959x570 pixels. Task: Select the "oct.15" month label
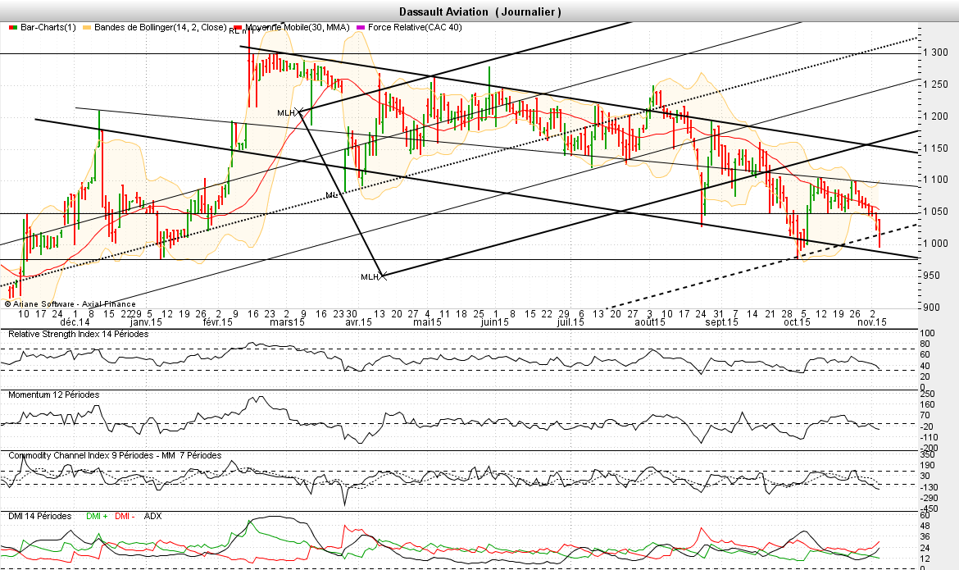pyautogui.click(x=797, y=322)
